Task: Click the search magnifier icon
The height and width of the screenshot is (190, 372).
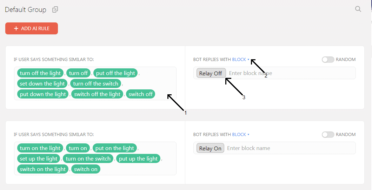Action: [358, 9]
